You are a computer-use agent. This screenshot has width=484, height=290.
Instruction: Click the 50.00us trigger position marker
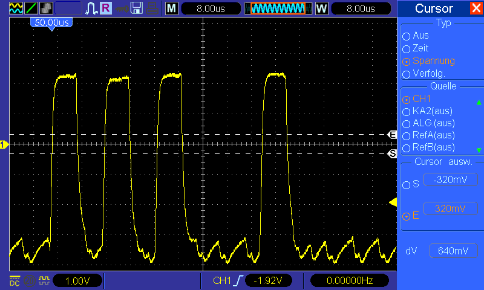click(51, 23)
